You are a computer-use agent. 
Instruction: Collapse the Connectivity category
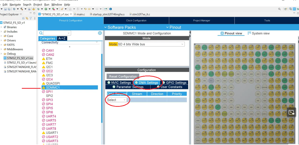(x=97, y=42)
